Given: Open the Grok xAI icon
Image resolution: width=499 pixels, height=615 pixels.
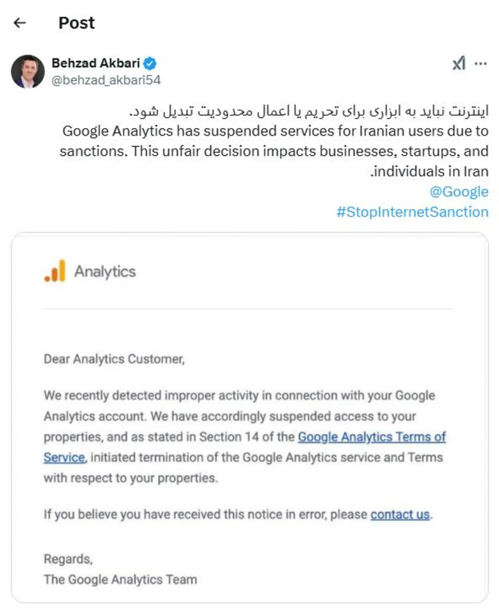Looking at the screenshot, I should click(459, 63).
